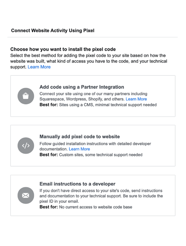This screenshot has width=186, height=246.
Task: Click the Squarespace, Wordpress, Shopify partners description
Action: (93, 96)
